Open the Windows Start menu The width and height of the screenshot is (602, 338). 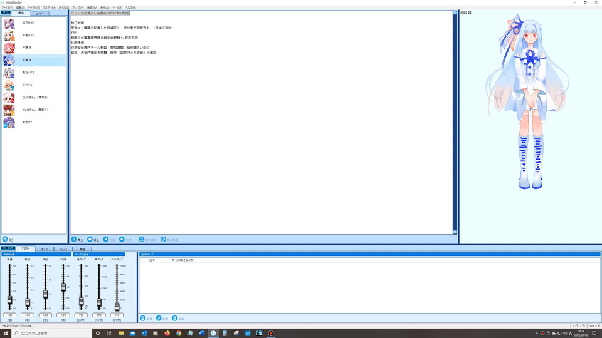tap(6, 333)
